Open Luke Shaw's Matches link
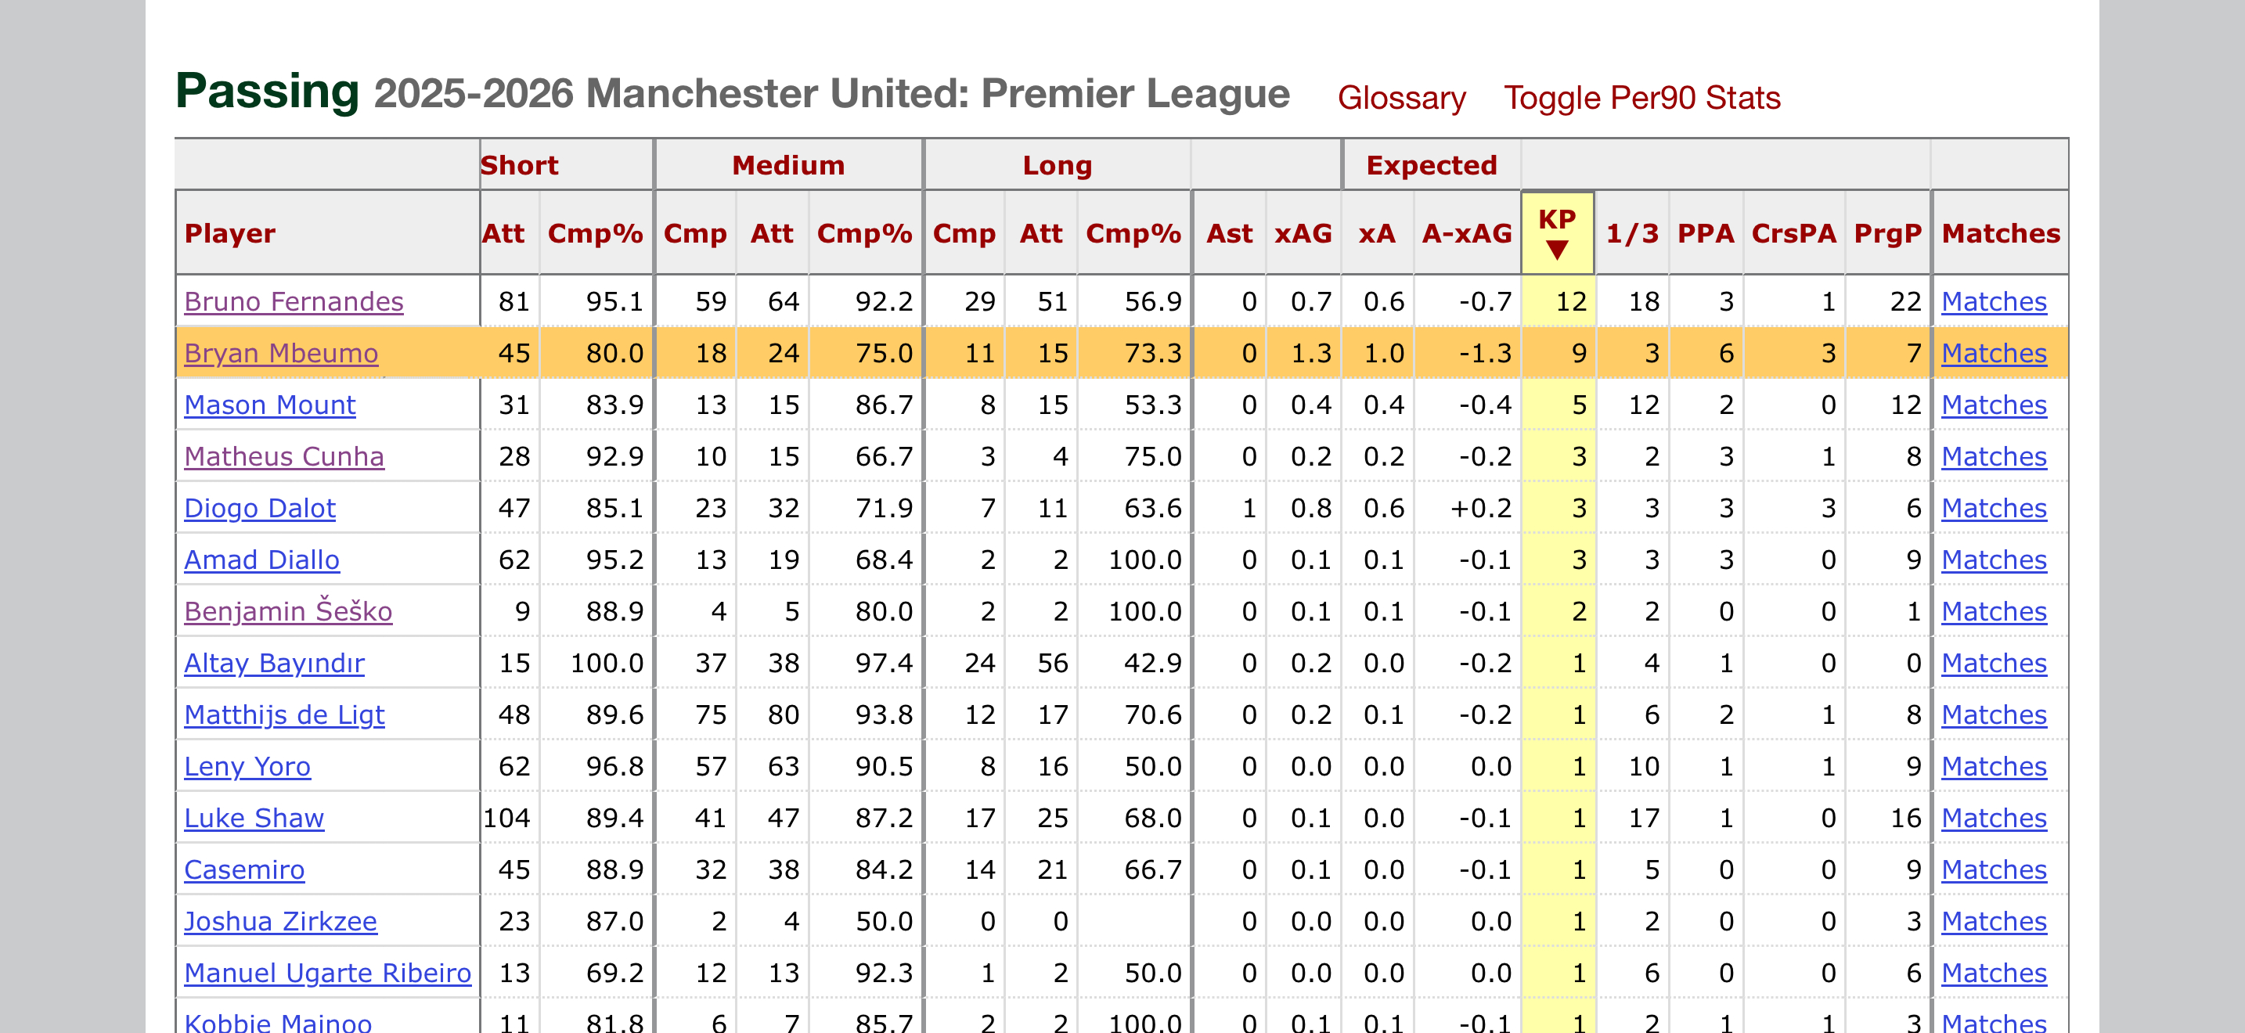 [x=1993, y=818]
